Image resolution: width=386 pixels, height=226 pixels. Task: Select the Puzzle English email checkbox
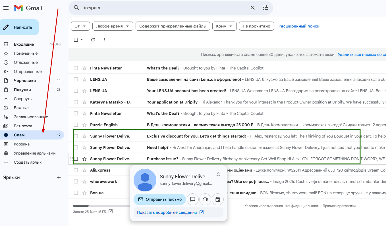(76, 125)
